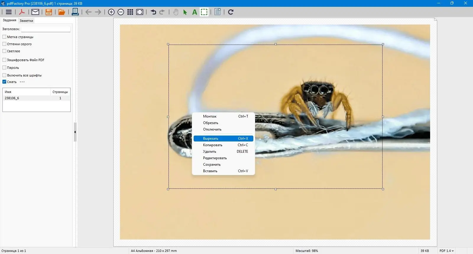Open file with the folder icon
This screenshot has height=254, width=473.
(61, 12)
